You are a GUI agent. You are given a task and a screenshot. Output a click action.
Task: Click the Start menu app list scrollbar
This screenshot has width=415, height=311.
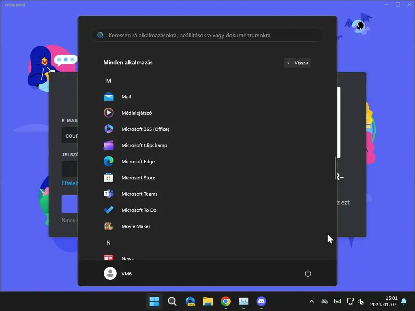335,168
